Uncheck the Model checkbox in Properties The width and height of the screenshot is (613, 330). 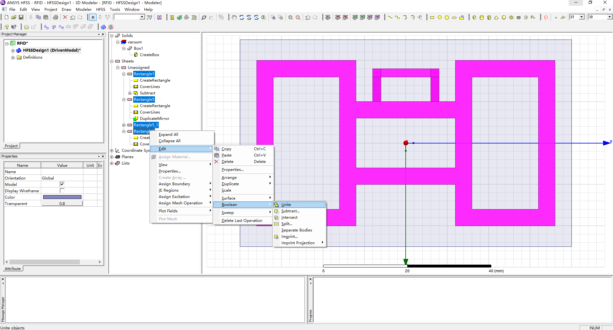click(x=62, y=184)
